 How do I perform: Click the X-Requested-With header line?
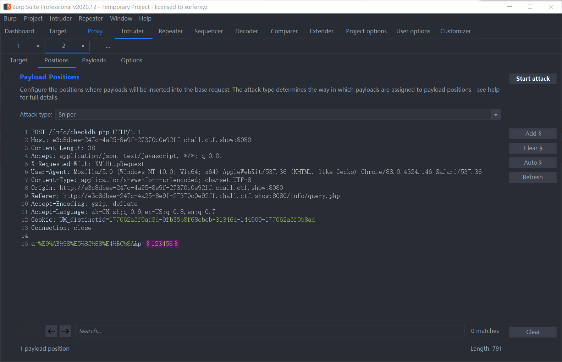[x=88, y=164]
